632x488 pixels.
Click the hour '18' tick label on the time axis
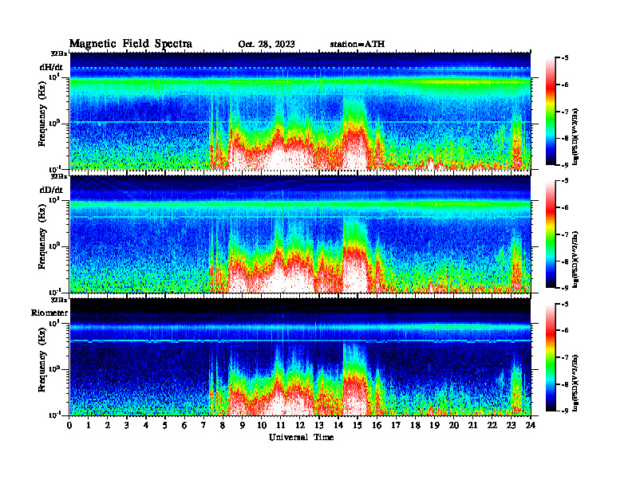(x=415, y=426)
